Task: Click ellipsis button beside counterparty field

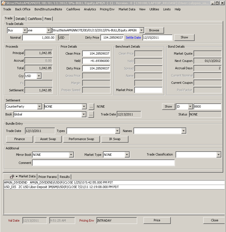Action: coord(91,106)
